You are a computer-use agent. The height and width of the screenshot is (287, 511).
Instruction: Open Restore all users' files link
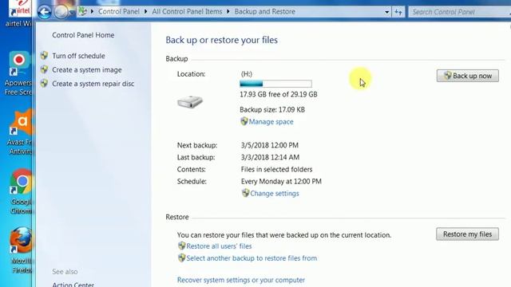click(219, 246)
